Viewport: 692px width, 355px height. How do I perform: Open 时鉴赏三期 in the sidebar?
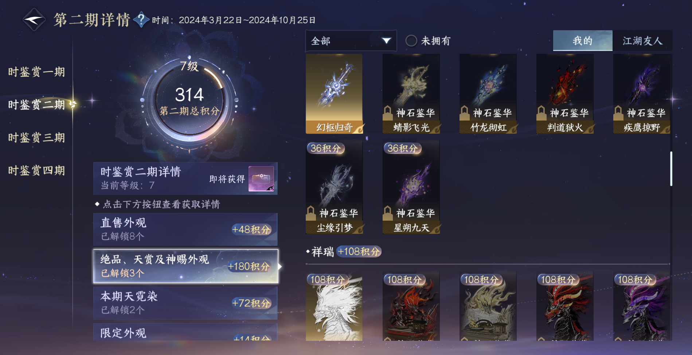coord(36,138)
